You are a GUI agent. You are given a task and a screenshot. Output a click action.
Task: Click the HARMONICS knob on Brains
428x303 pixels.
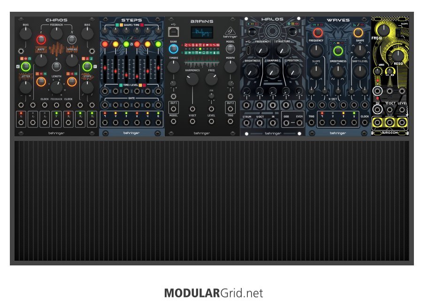click(192, 79)
